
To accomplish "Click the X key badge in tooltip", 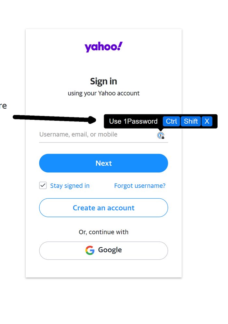I will pyautogui.click(x=207, y=121).
